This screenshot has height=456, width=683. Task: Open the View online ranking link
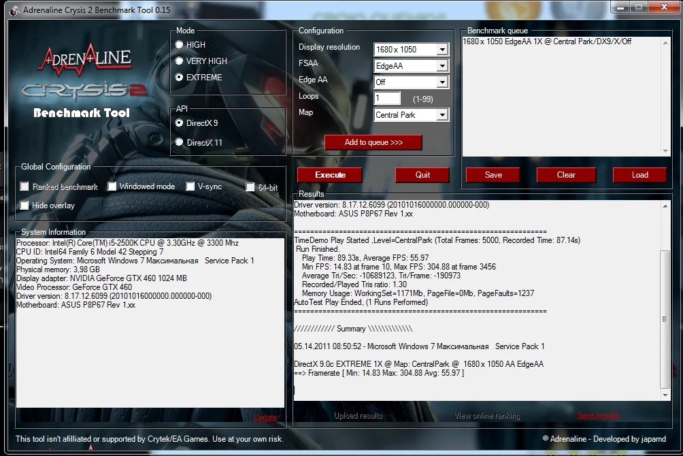(x=487, y=415)
